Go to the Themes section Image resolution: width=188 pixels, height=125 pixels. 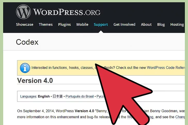[x=46, y=24]
